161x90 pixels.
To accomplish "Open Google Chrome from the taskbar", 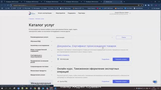I will tap(35, 88).
